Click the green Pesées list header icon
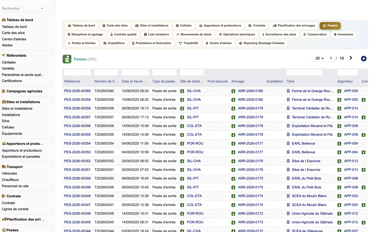Image resolution: width=376 pixels, height=232 pixels. pyautogui.click(x=67, y=59)
